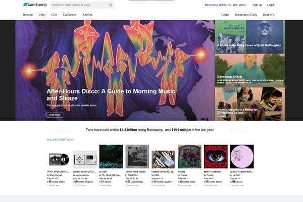The image size is (303, 202).
Task: Open Best of's page
Action: [x=269, y=15]
